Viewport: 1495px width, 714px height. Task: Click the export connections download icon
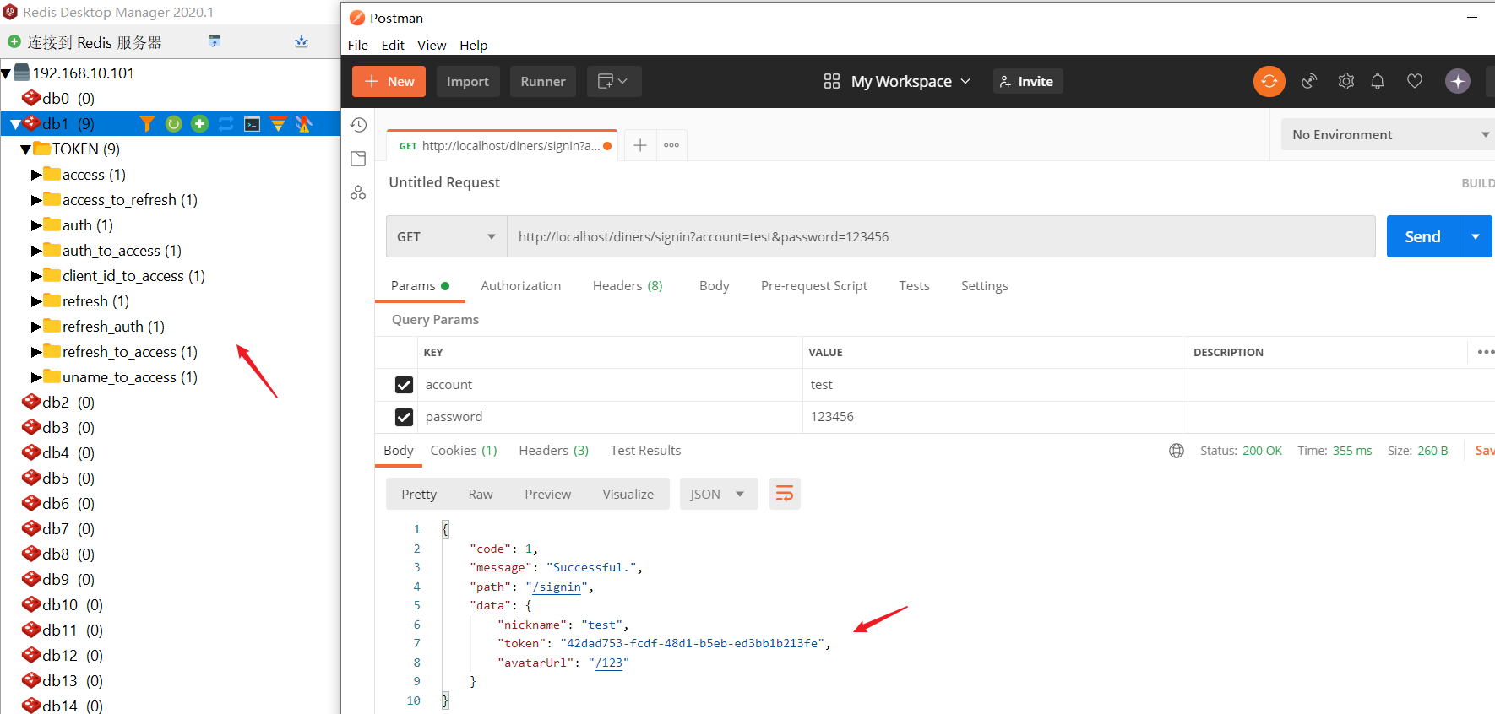302,41
